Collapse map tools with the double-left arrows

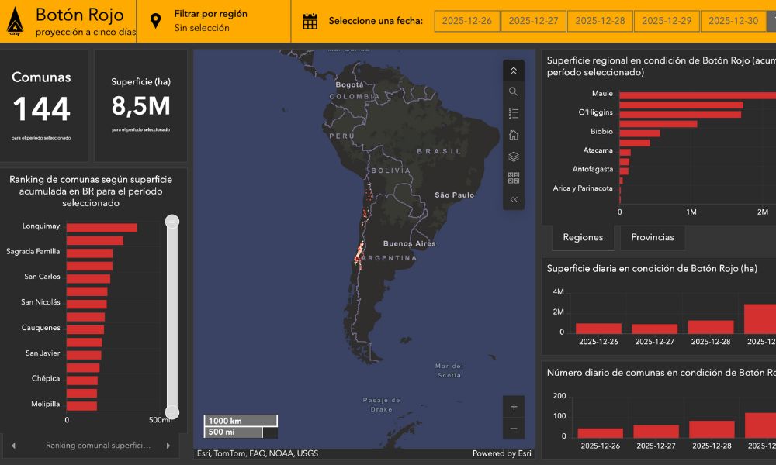click(514, 199)
